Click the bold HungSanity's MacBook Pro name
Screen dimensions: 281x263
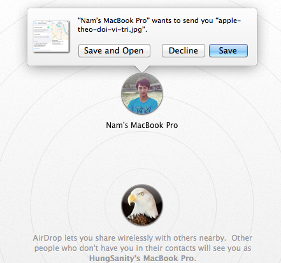[x=142, y=259]
